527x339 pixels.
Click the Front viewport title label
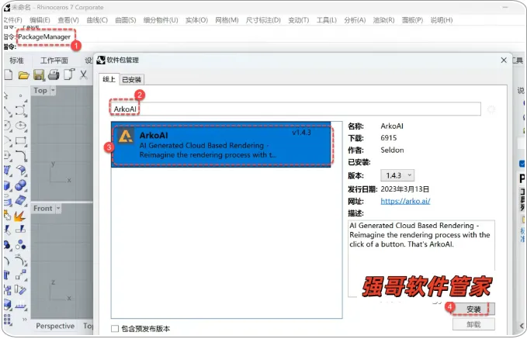click(x=43, y=209)
